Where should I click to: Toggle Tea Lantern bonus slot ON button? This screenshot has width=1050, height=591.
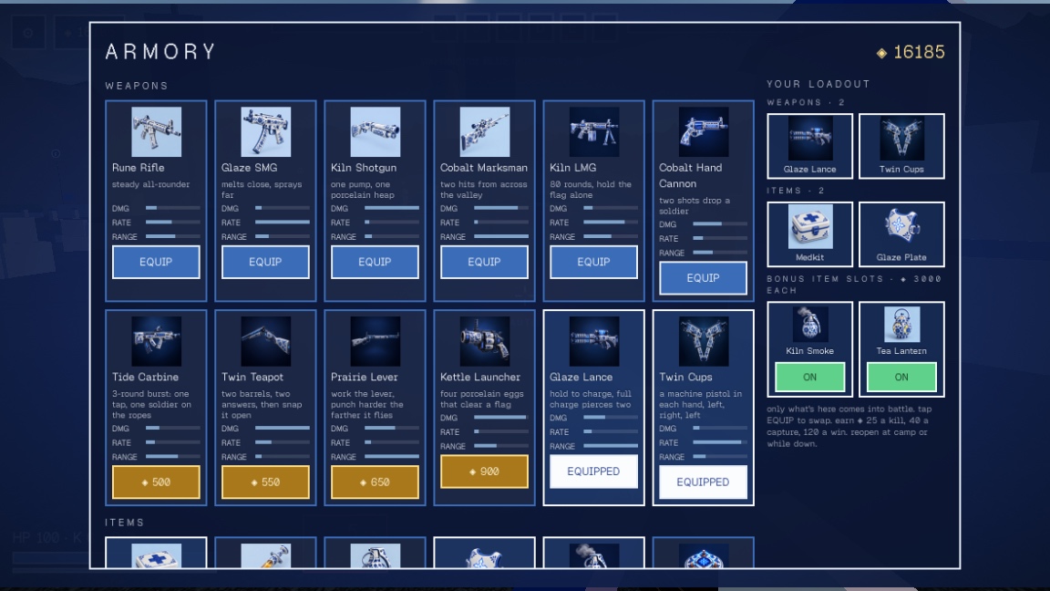click(x=901, y=377)
